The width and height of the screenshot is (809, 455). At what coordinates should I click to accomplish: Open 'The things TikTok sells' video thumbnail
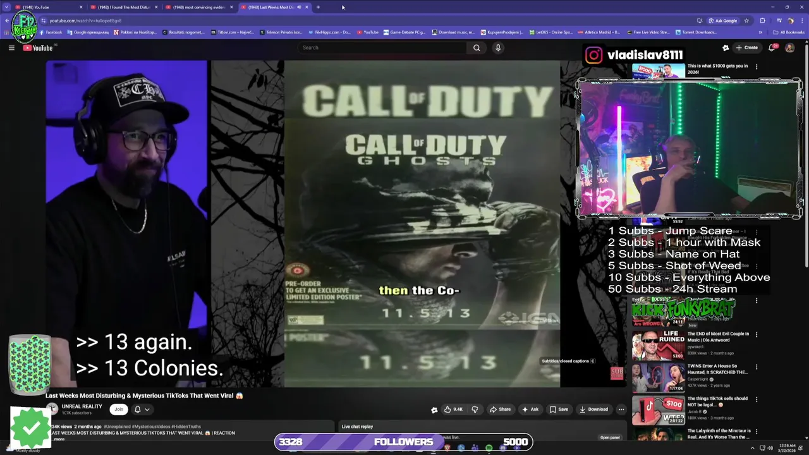pyautogui.click(x=658, y=409)
